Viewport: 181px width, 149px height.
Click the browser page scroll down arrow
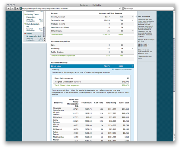(x=174, y=138)
